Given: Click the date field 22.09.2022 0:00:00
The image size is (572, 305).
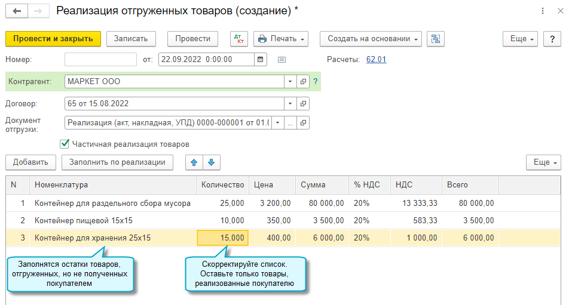Looking at the screenshot, I should click(206, 60).
